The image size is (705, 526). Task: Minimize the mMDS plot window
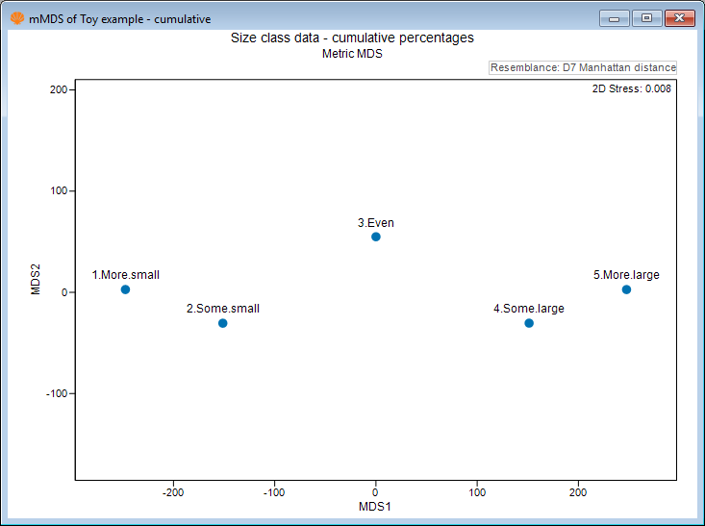pyautogui.click(x=613, y=17)
